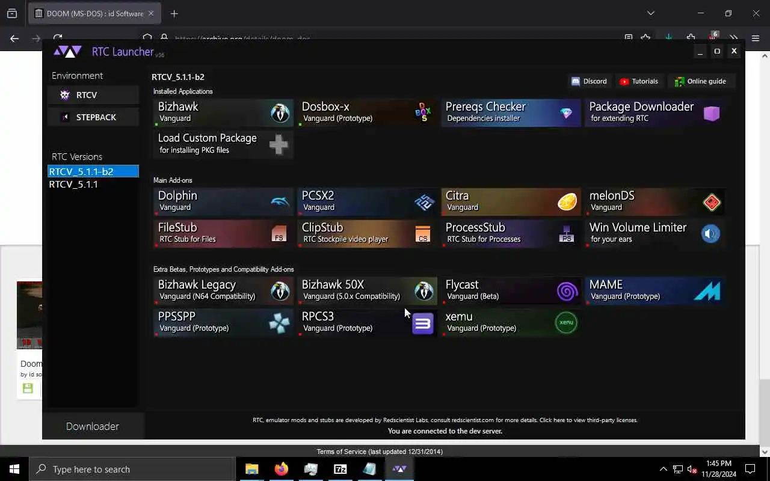Click the Flycast title text
Screen dimensions: 770x481
pyautogui.click(x=462, y=284)
